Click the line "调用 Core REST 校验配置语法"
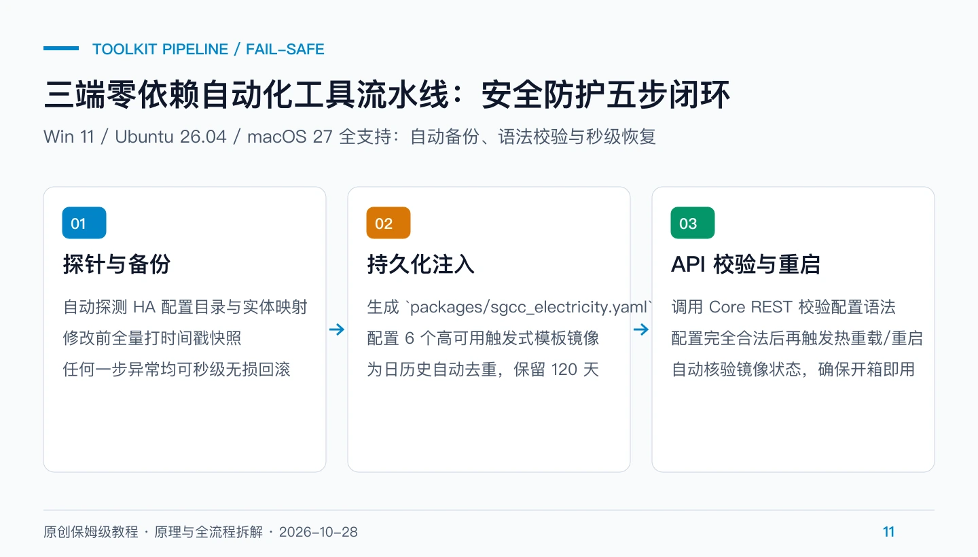Screen dimensions: 978x557 [784, 307]
